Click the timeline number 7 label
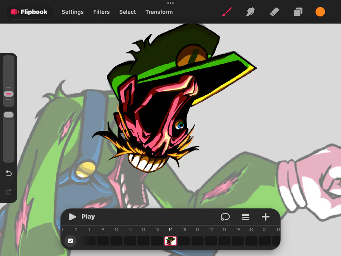This screenshot has height=256, width=341. [76, 229]
